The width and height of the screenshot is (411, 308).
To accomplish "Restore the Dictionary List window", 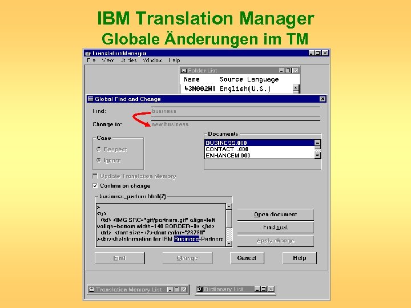I will [264, 289].
